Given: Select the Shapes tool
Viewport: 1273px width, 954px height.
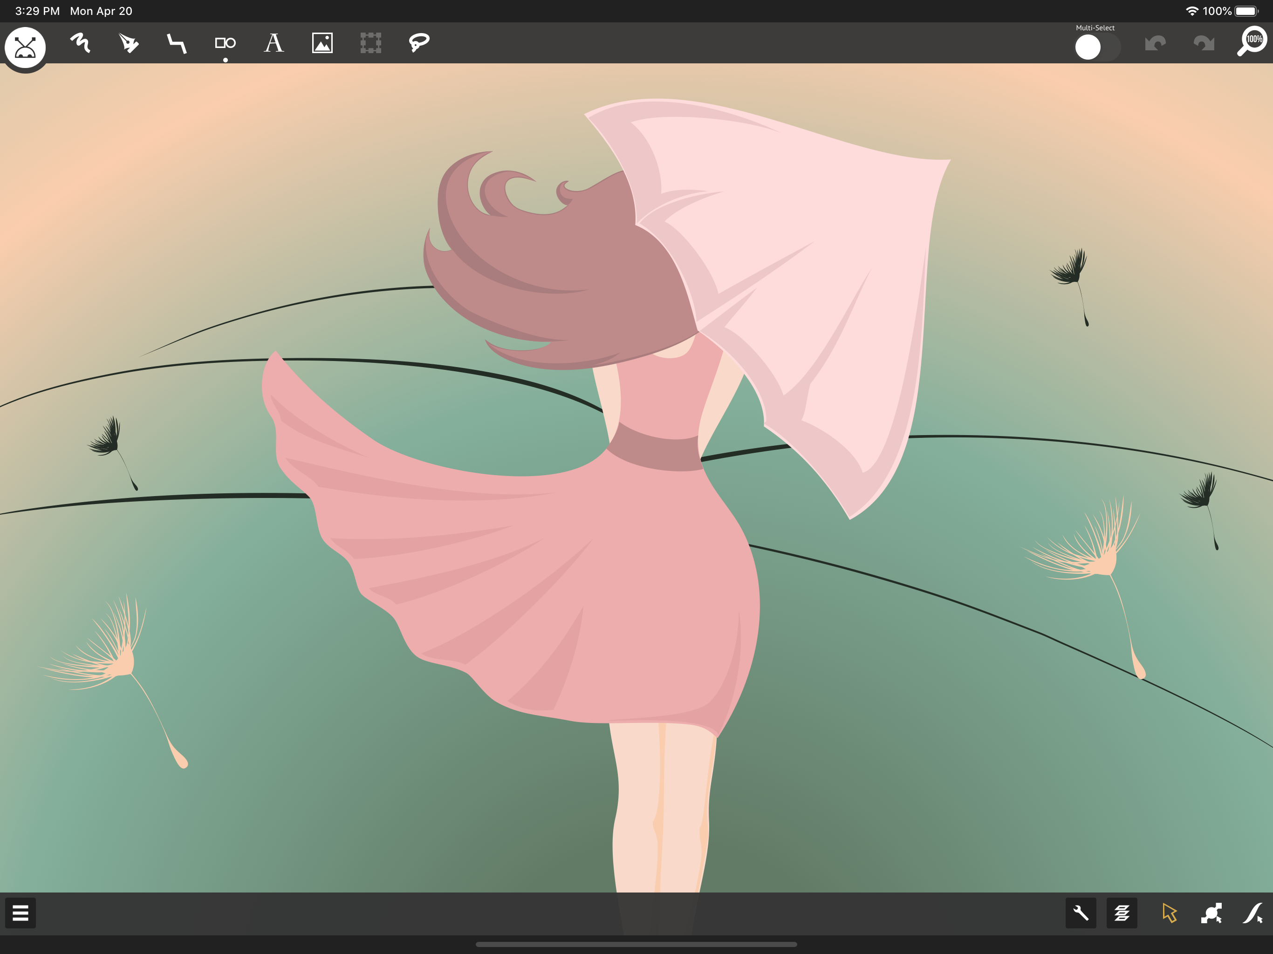Looking at the screenshot, I should [x=225, y=43].
